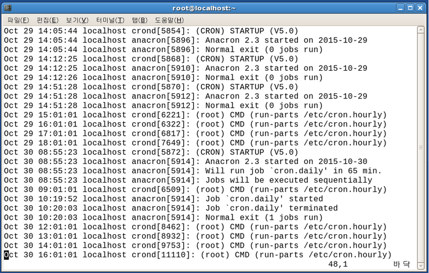Place cursor on first CRON STARTUP line
The width and height of the screenshot is (429, 273).
[151, 31]
